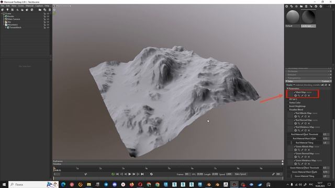Toggle the Mask Map checkmark
Screen dimensions: 335x188
tap(295, 92)
